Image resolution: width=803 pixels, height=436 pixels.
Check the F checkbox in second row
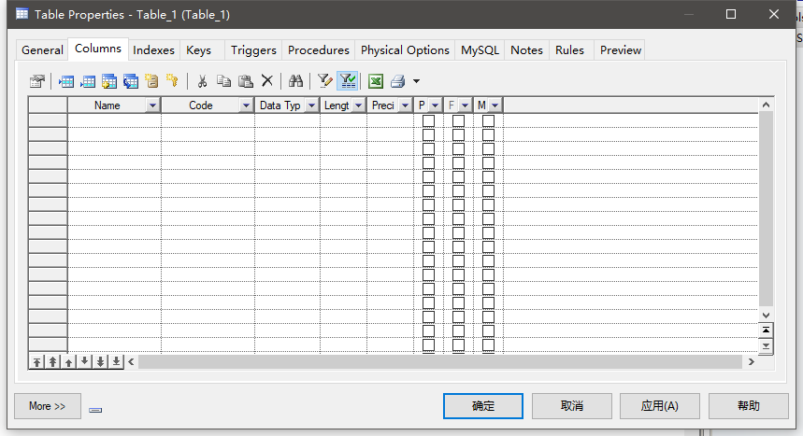click(x=458, y=134)
